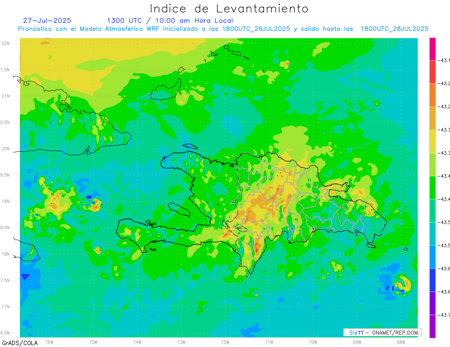Click the "71W" longitude label
The image size is (450, 347).
(x=269, y=342)
